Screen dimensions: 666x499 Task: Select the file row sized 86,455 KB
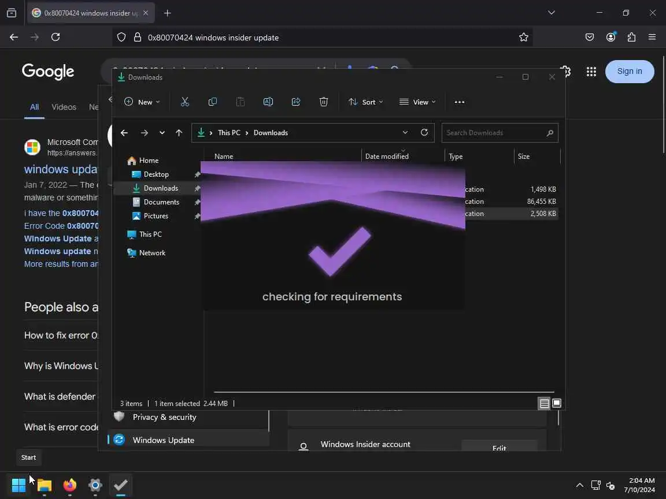512,202
